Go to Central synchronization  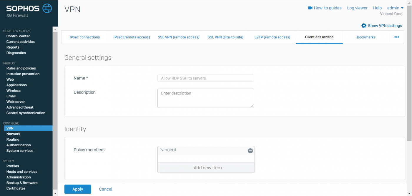coord(26,113)
